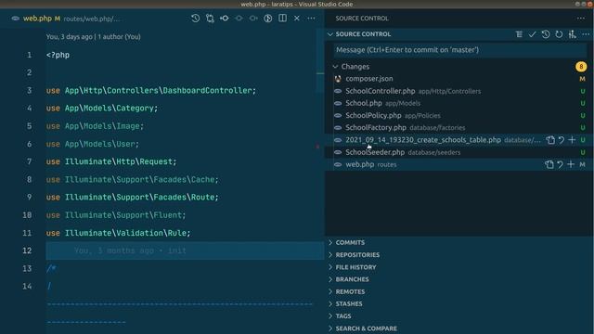The width and height of the screenshot is (594, 334).
Task: Click the changes count badge showing 8
Action: click(x=581, y=67)
